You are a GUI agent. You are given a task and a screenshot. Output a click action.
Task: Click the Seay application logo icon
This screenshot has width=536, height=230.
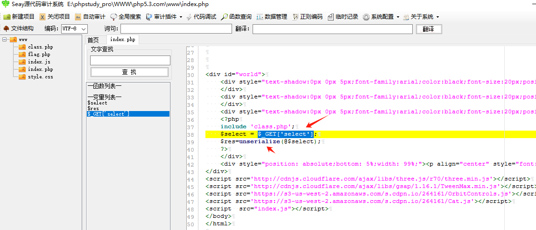coord(6,4)
